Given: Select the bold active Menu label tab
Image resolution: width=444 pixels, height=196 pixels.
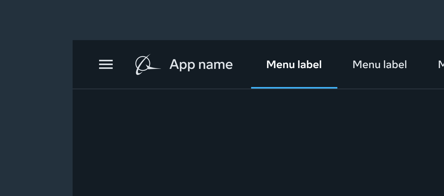Looking at the screenshot, I should [294, 65].
